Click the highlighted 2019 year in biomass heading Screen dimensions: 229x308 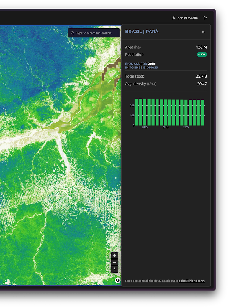(x=151, y=64)
